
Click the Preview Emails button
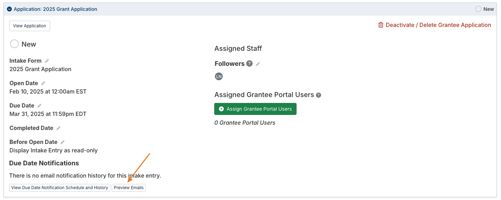coord(129,188)
